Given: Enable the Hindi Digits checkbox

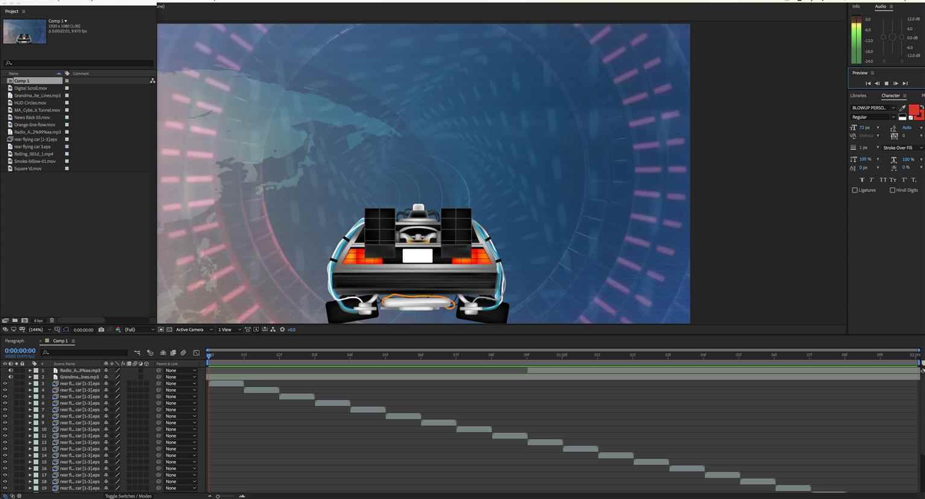Looking at the screenshot, I should point(892,190).
